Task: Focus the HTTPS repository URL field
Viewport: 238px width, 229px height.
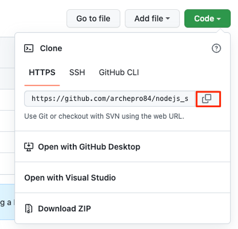Action: coord(110,99)
